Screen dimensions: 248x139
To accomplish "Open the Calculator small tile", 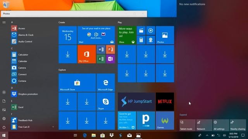I will (x=141, y=40).
